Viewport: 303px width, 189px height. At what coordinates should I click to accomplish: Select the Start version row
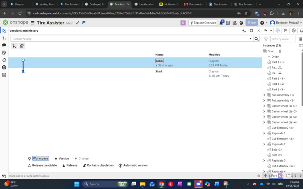point(135,73)
